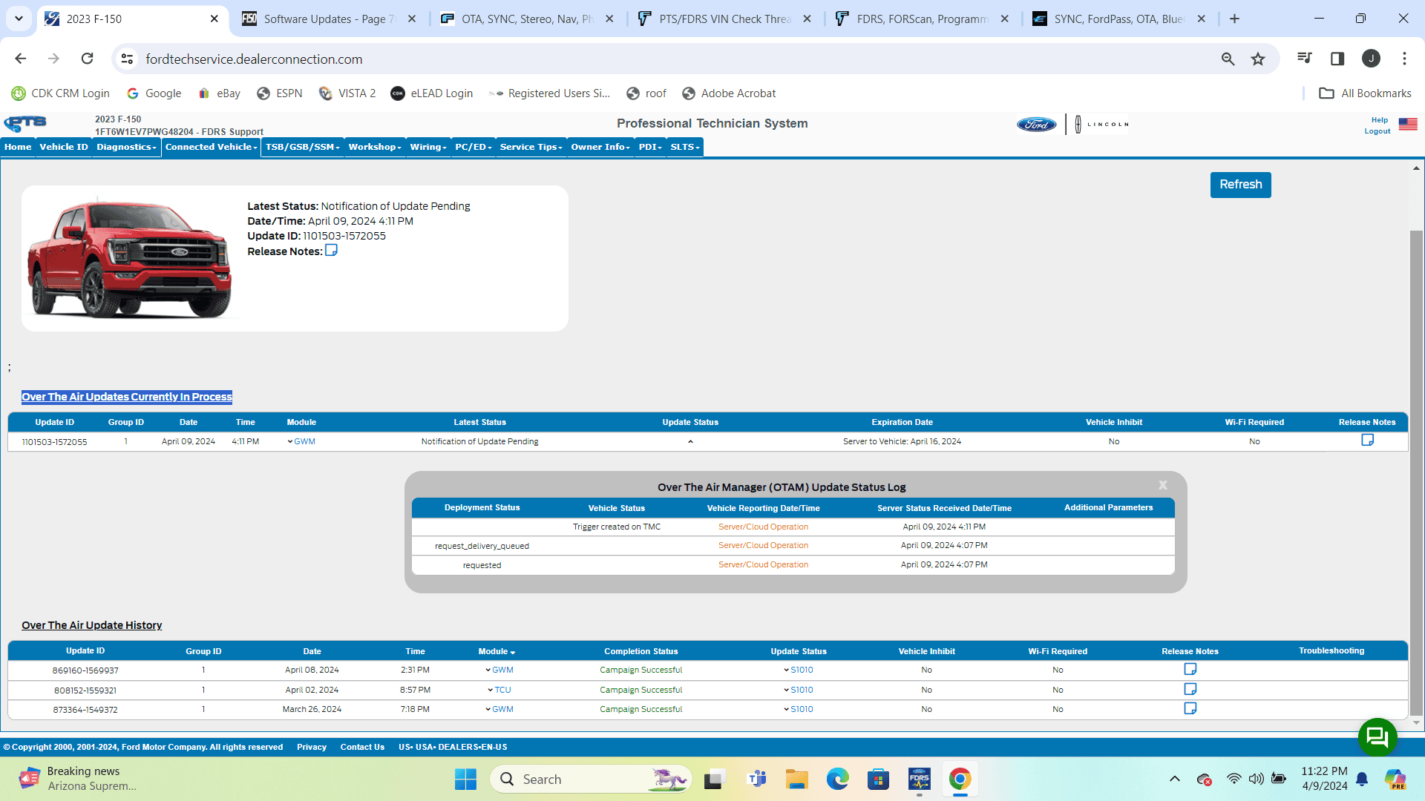Open the live chat bubble icon
Image resolution: width=1425 pixels, height=801 pixels.
click(x=1377, y=737)
